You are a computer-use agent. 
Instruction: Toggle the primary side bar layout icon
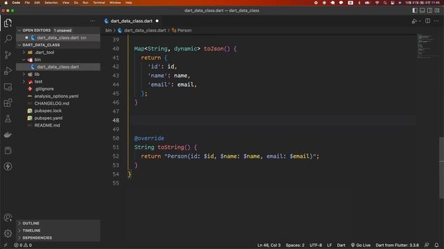pos(415,10)
